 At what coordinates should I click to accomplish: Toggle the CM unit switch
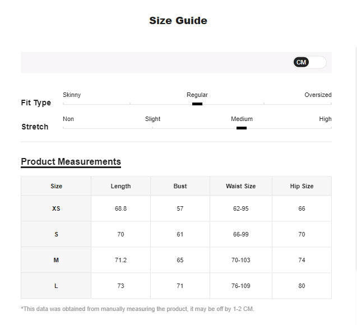click(x=309, y=62)
